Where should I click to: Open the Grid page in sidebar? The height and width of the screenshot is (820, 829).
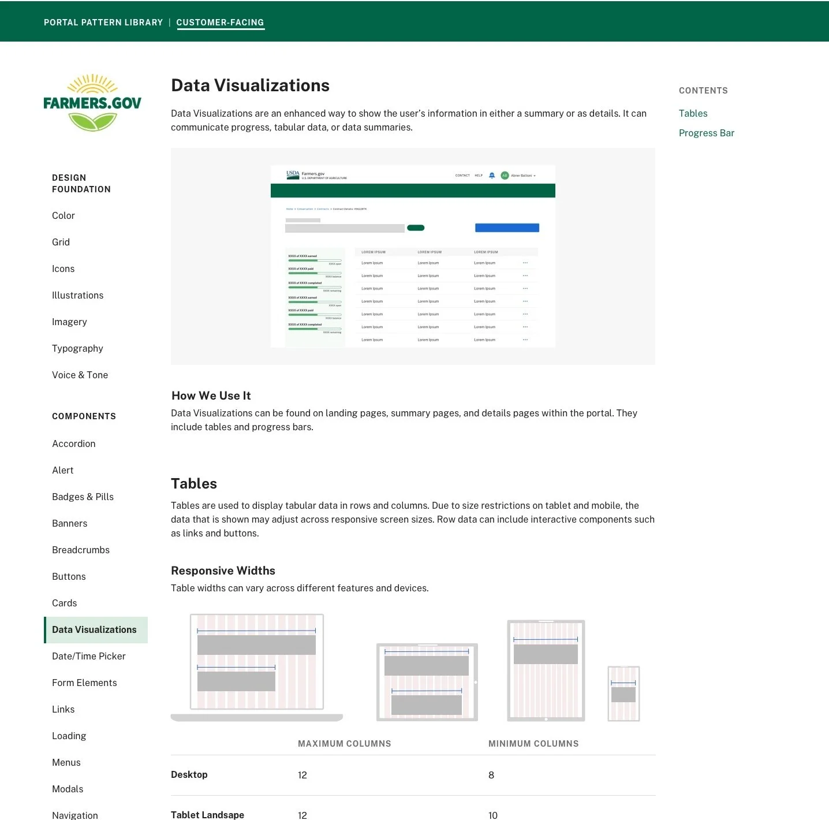pyautogui.click(x=61, y=242)
